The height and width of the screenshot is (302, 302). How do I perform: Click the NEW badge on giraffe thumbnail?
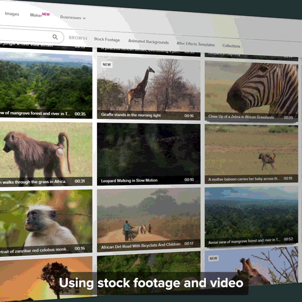(x=107, y=64)
